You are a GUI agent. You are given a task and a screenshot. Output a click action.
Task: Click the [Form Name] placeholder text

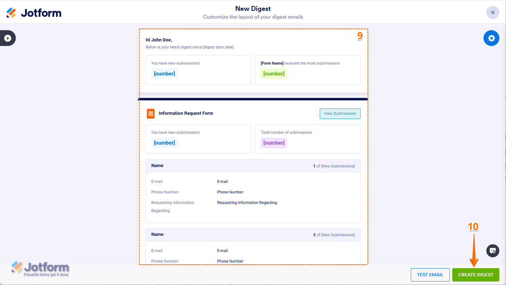click(x=272, y=64)
